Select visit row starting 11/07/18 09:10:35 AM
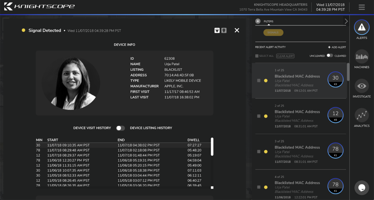 click(123, 145)
